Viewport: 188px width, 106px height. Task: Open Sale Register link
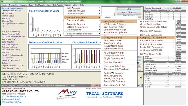tap(8, 42)
